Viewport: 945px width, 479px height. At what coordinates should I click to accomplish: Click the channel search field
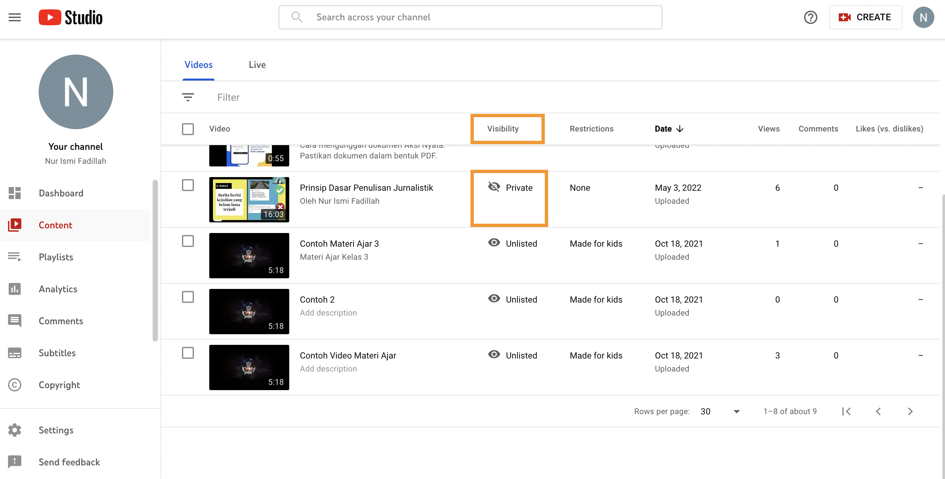(470, 17)
